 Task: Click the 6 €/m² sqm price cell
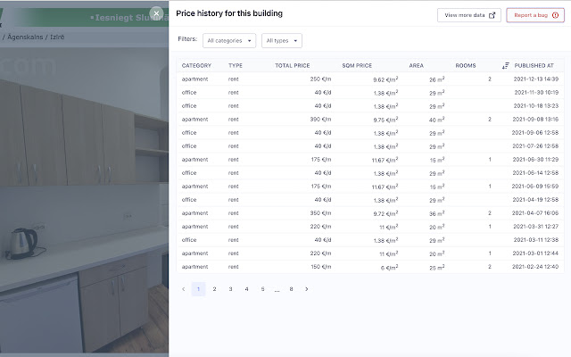[389, 267]
